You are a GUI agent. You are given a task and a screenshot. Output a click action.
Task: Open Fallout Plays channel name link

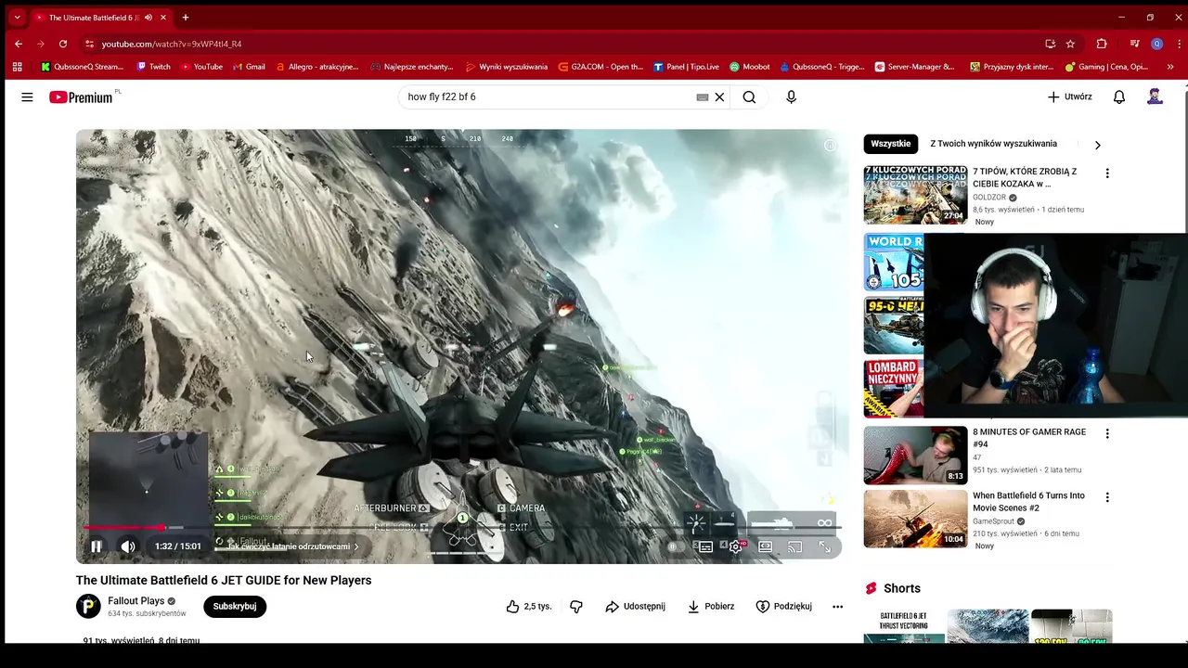136,600
